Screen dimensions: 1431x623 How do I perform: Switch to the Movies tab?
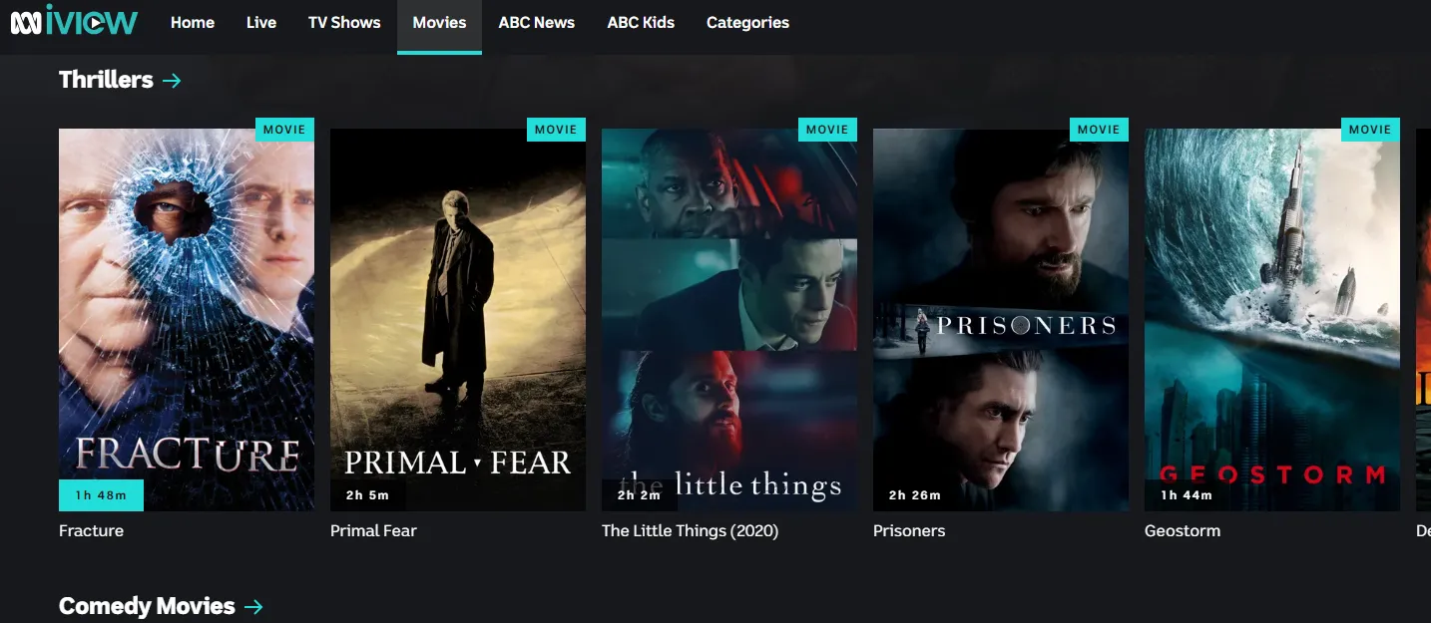439,23
